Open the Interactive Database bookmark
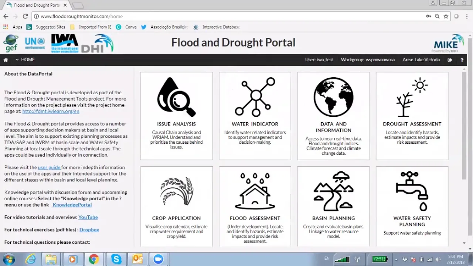Image resolution: width=473 pixels, height=266 pixels. point(217,27)
